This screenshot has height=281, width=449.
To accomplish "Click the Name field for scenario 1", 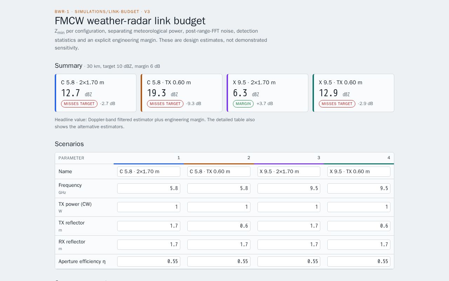I will pyautogui.click(x=149, y=171).
